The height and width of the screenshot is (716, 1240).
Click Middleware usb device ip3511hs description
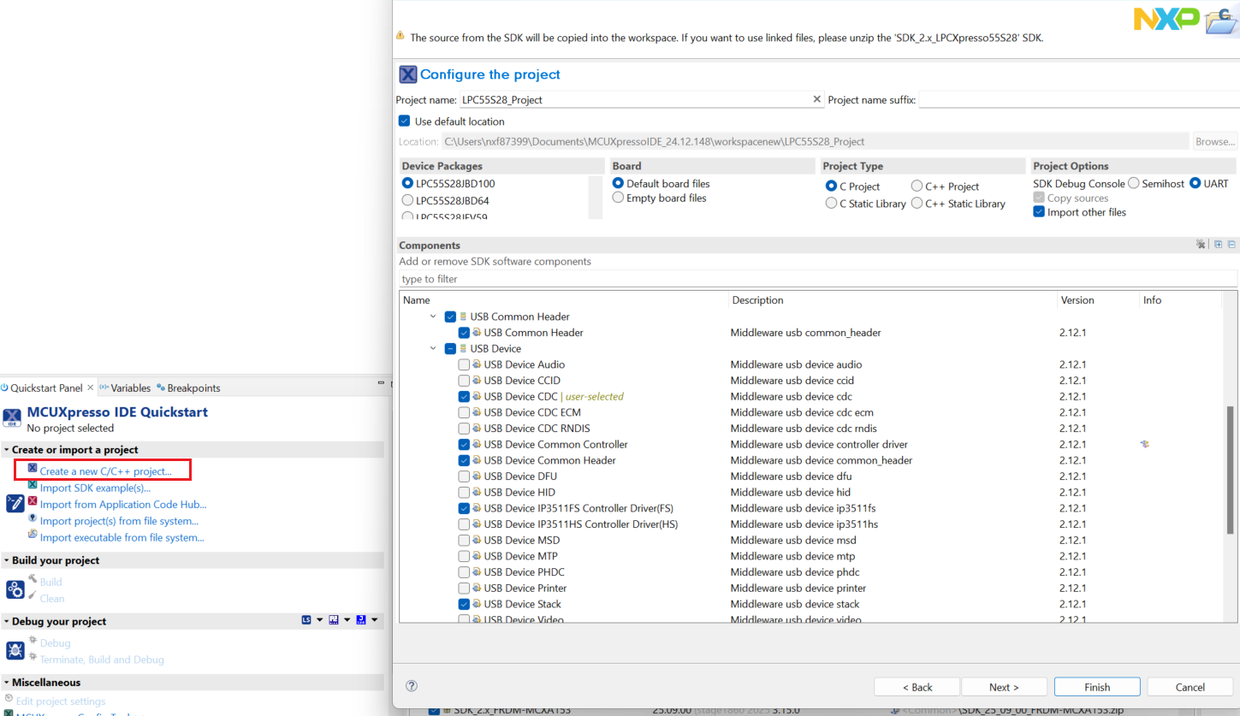click(x=804, y=524)
